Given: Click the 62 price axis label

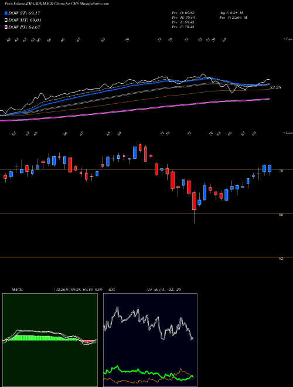Looking at the screenshot, I should [281, 259].
